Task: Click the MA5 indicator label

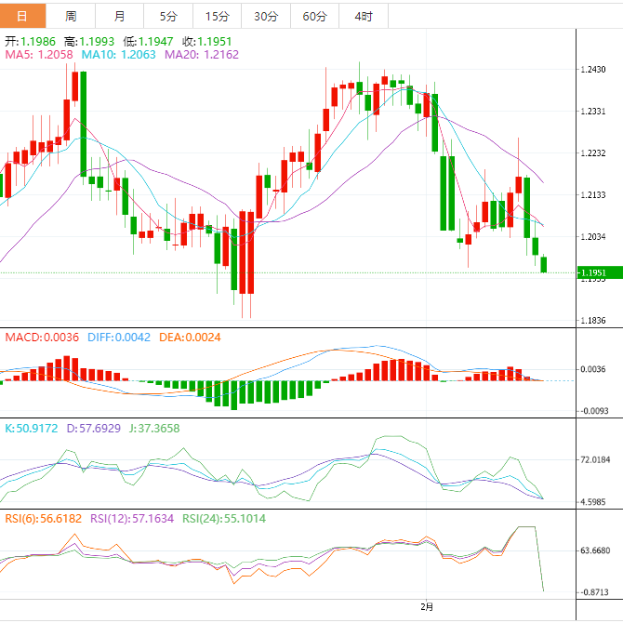Action: coord(39,56)
